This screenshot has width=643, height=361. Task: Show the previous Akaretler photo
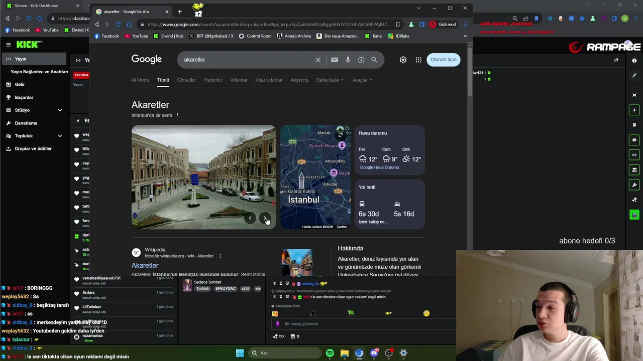(x=250, y=218)
